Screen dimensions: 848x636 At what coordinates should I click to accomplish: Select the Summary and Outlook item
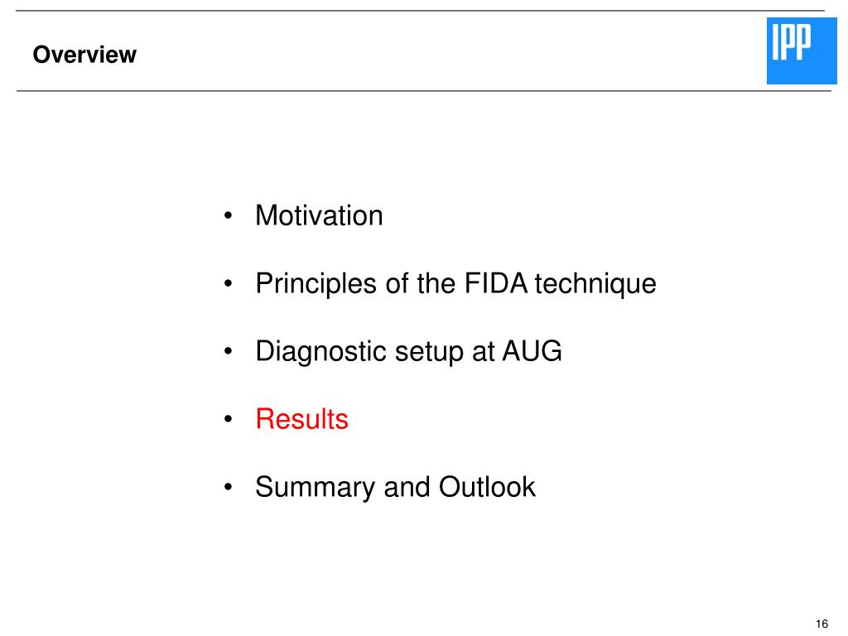(395, 487)
